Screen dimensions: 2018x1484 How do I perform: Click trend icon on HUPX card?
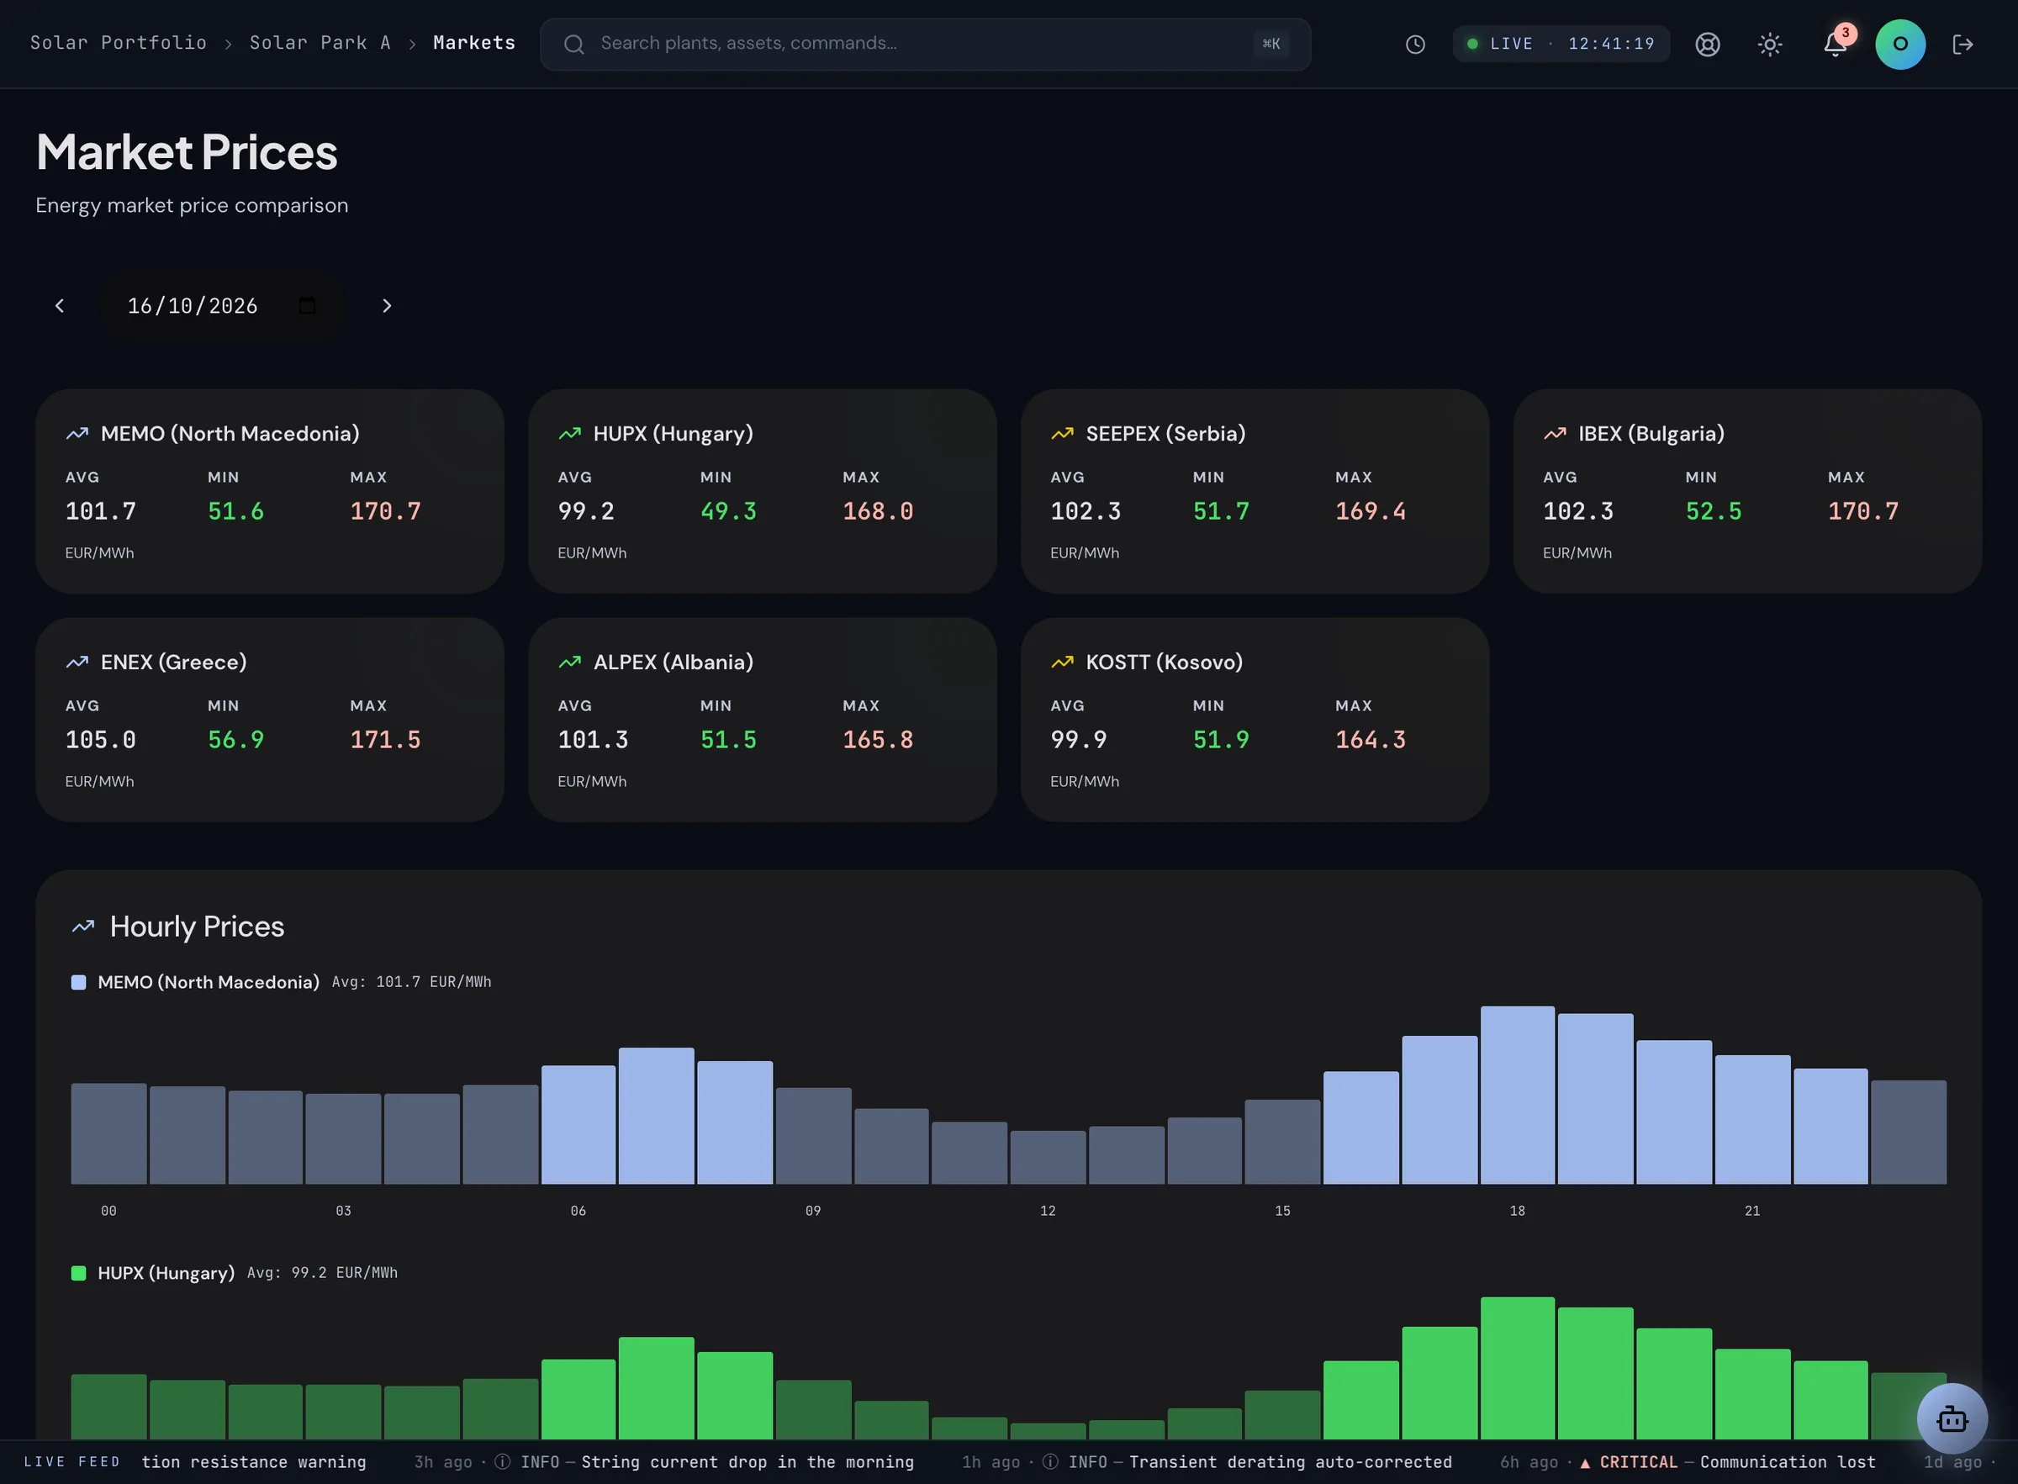coord(569,433)
